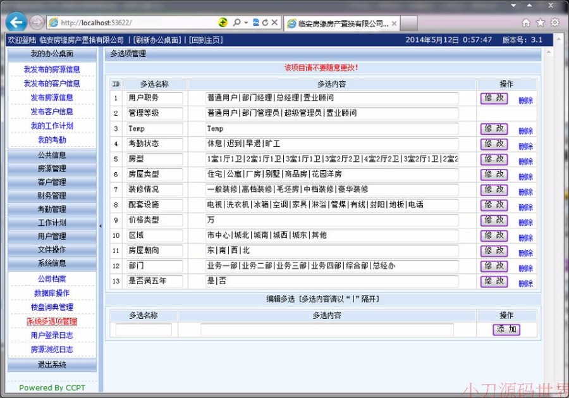The image size is (569, 398).
Task: Open the search dropdown arrow beside magnifier
Action: pyautogui.click(x=246, y=23)
